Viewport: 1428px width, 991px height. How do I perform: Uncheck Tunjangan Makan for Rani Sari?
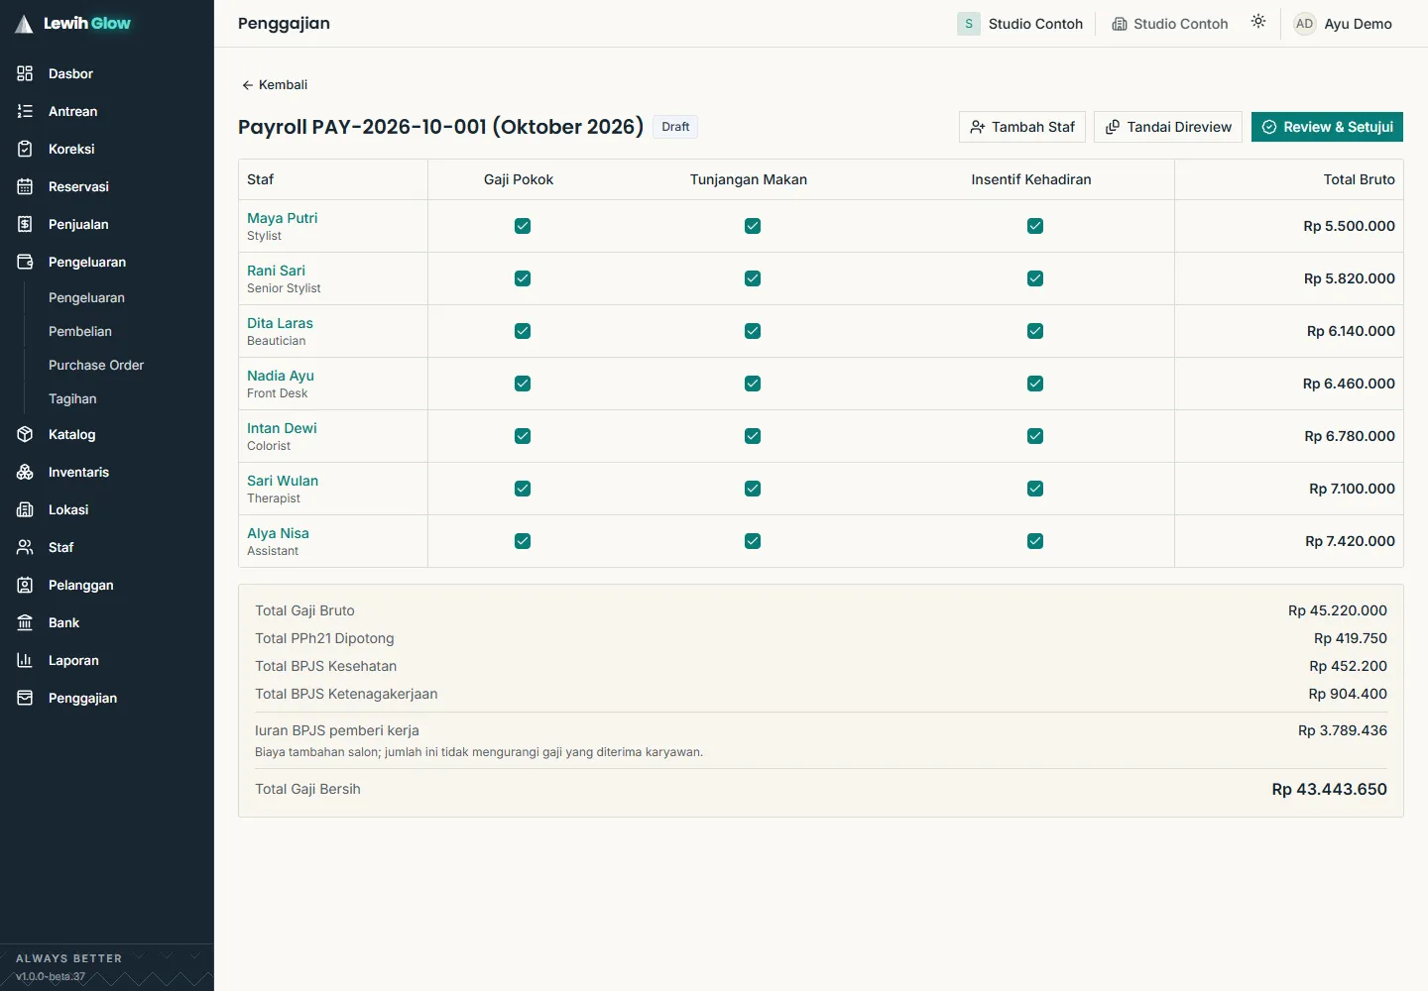tap(753, 278)
